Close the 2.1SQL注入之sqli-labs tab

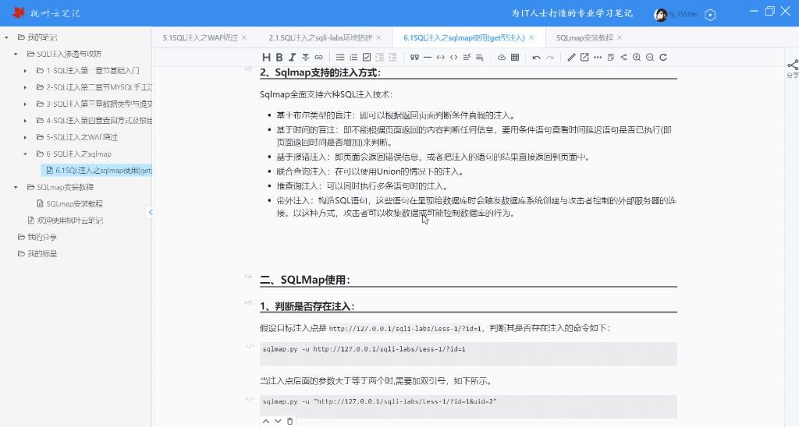coord(378,37)
